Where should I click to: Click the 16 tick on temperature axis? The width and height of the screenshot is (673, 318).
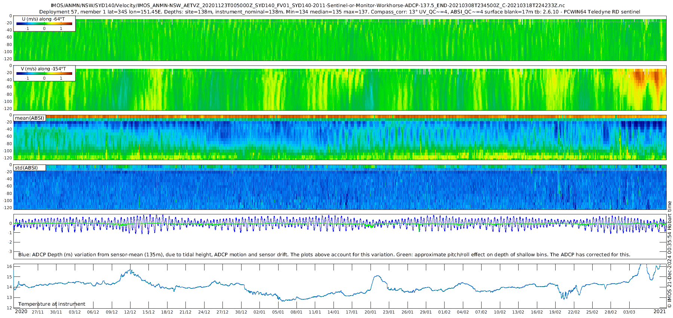10,266
